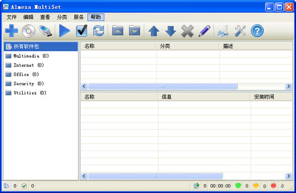Click the Multimedia folder icon

(x=8, y=56)
